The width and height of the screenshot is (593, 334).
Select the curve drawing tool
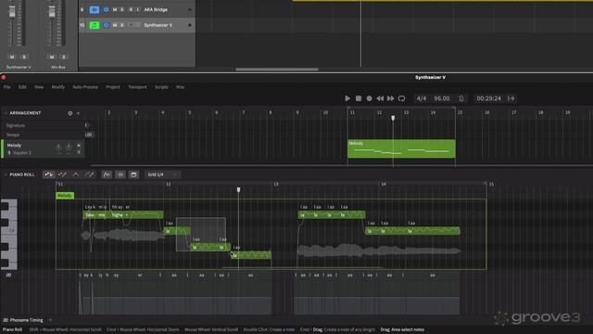point(76,174)
